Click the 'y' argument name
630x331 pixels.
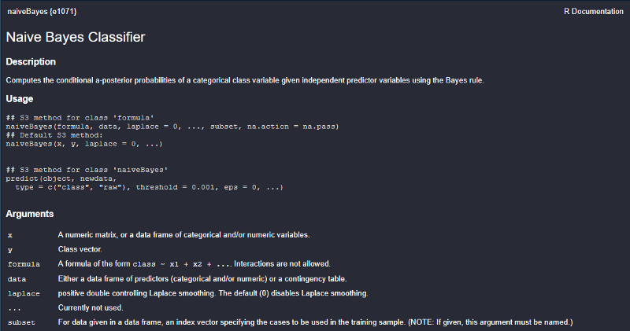pos(10,250)
